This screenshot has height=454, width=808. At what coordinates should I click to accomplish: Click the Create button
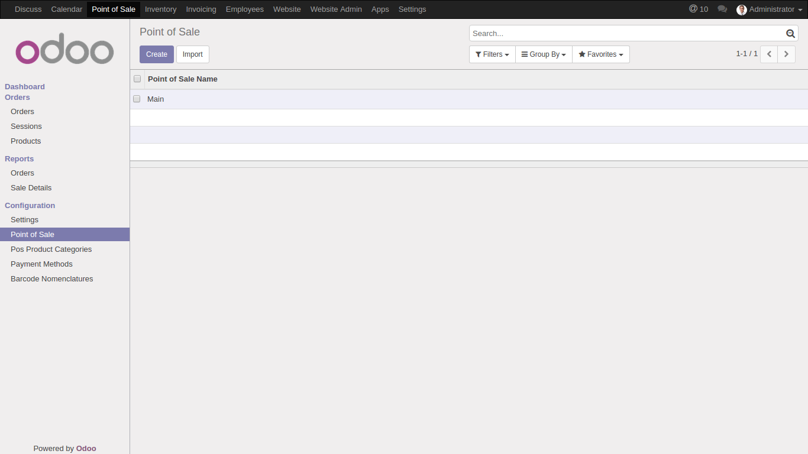[157, 54]
